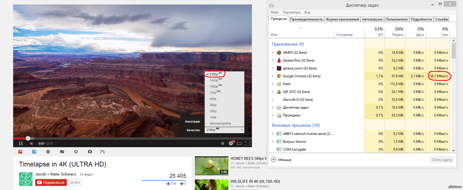Expand the Warcraft III process row
This screenshot has height=190, width=463.
pos(273,100)
